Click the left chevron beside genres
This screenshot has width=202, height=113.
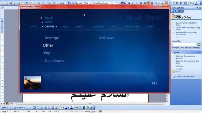coord(43,26)
